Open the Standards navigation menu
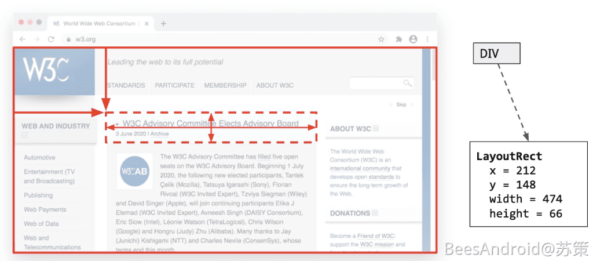 tap(126, 85)
